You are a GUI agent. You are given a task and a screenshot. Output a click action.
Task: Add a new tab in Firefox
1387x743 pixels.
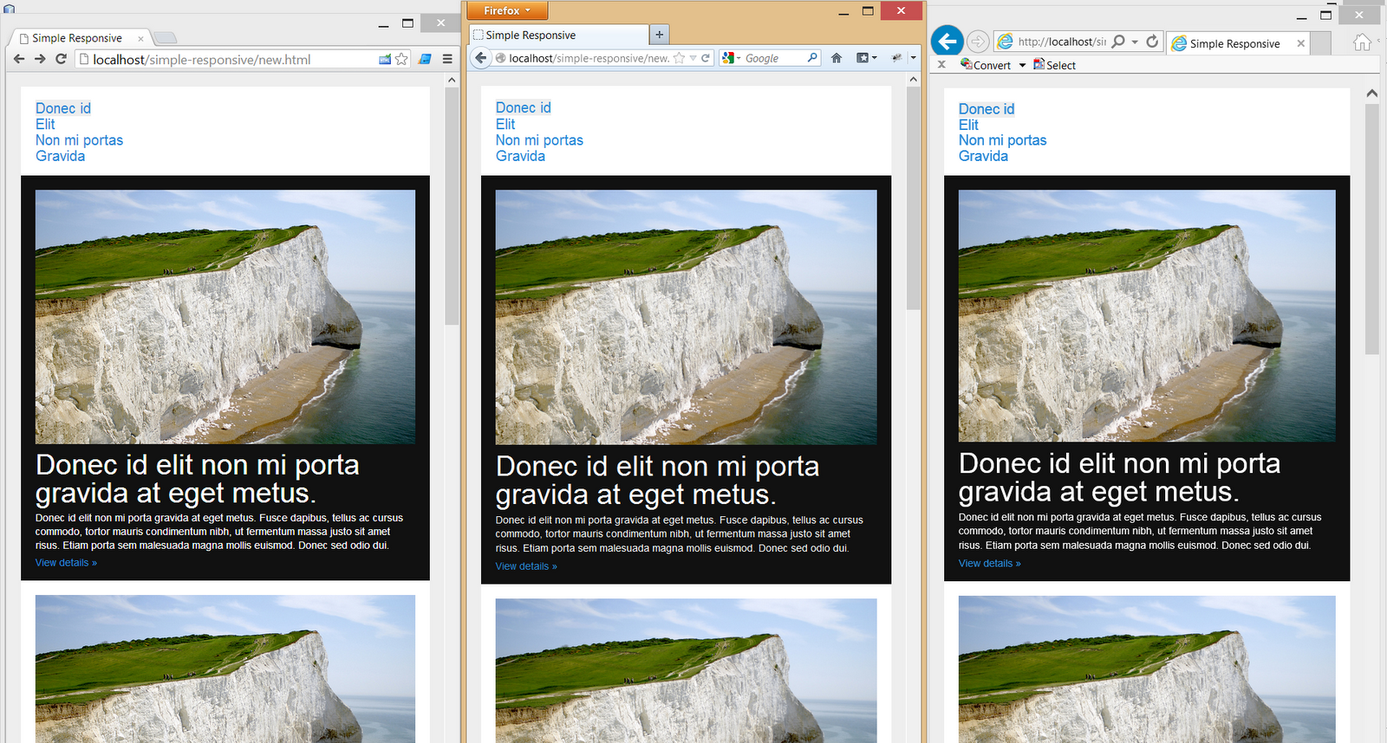660,35
